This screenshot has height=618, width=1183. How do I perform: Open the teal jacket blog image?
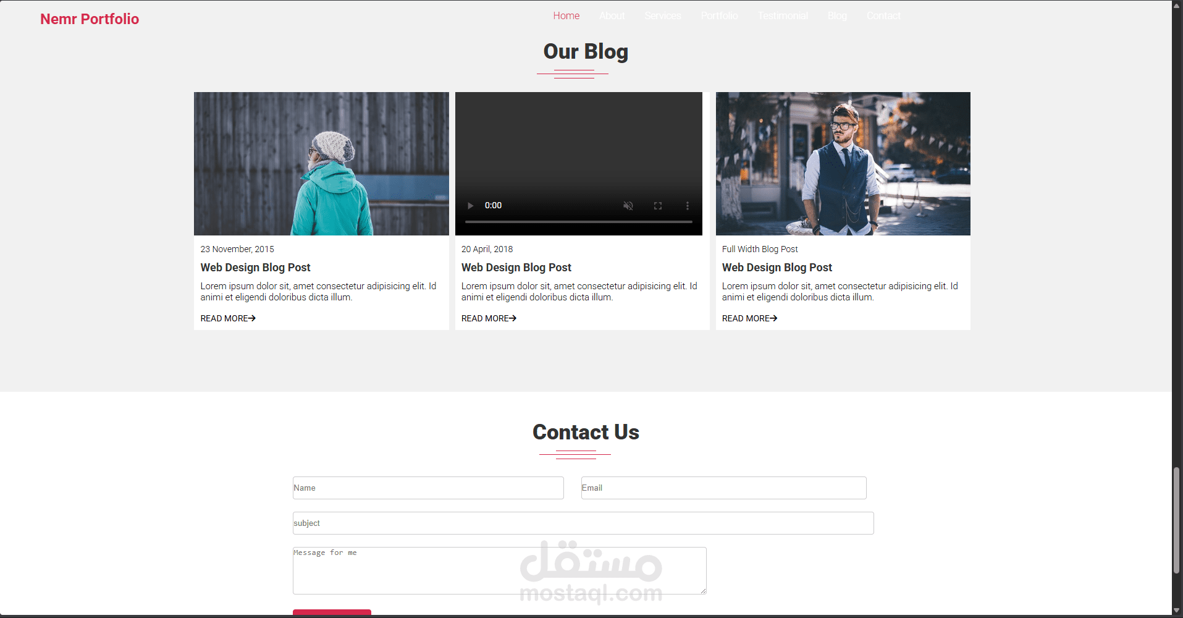pos(321,164)
